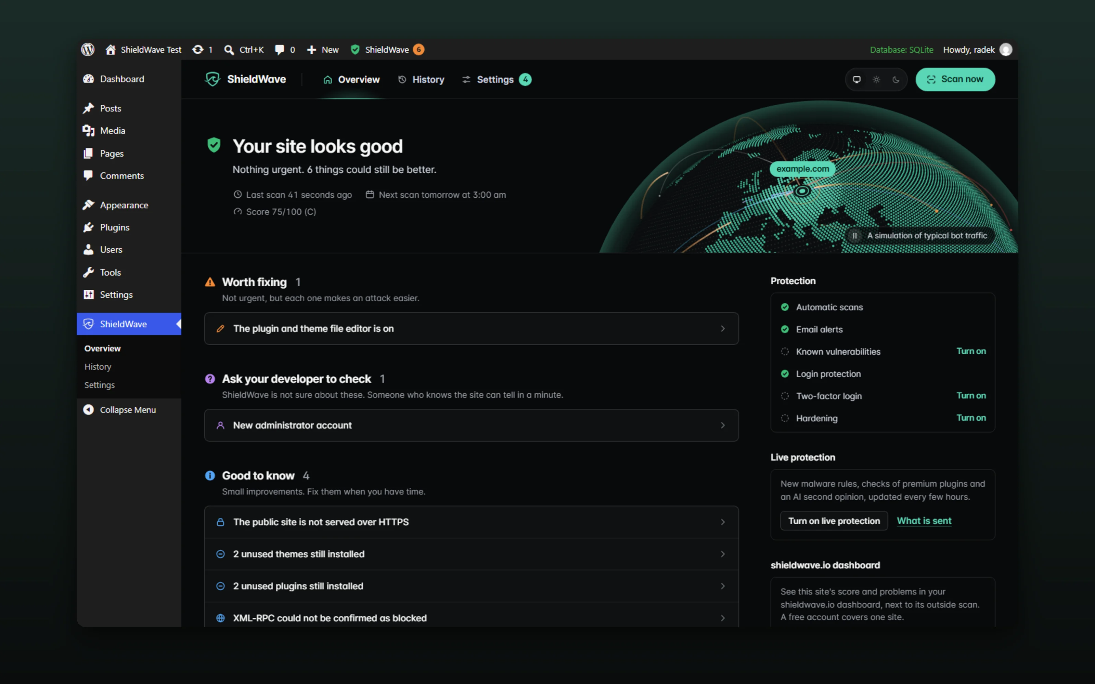The width and height of the screenshot is (1095, 684).
Task: Open the What is sent link
Action: (x=924, y=521)
